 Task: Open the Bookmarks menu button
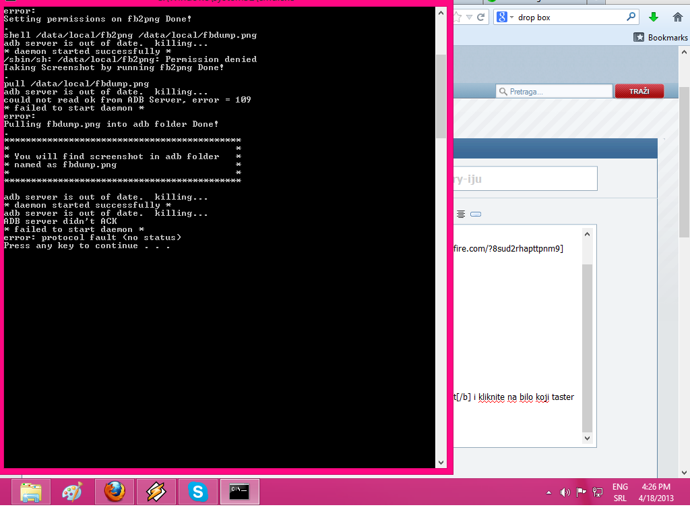(660, 38)
